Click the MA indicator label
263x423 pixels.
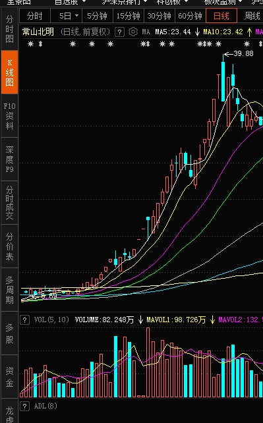click(146, 32)
